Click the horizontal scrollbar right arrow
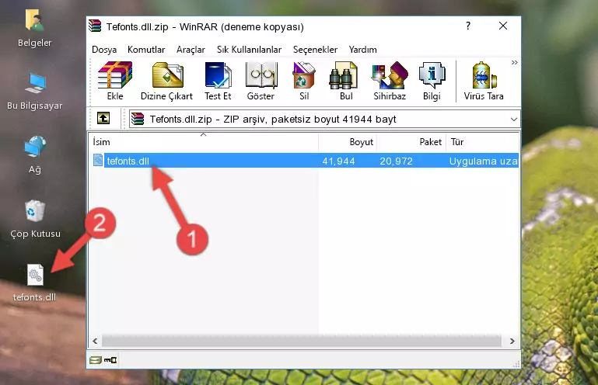The width and height of the screenshot is (598, 385). coord(512,342)
